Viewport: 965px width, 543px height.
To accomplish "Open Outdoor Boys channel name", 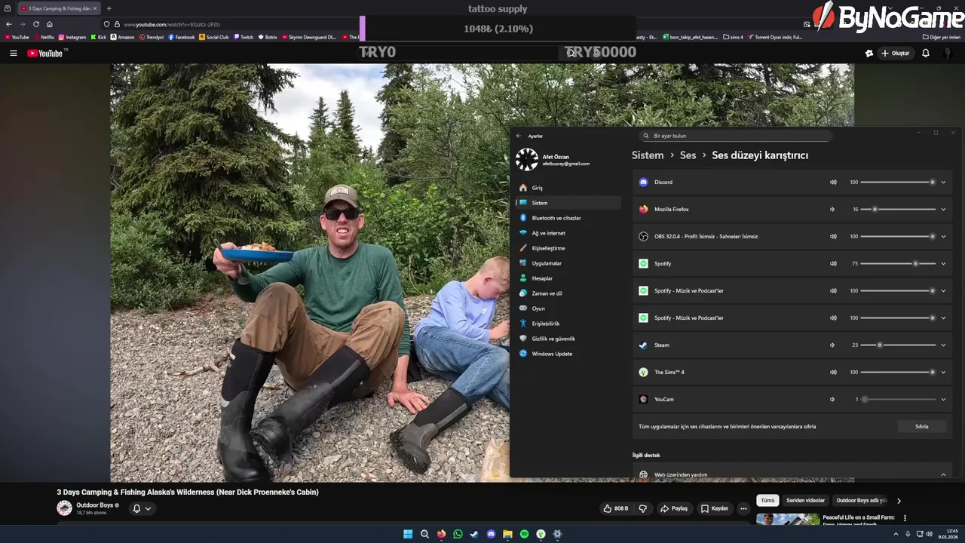I will pos(95,505).
